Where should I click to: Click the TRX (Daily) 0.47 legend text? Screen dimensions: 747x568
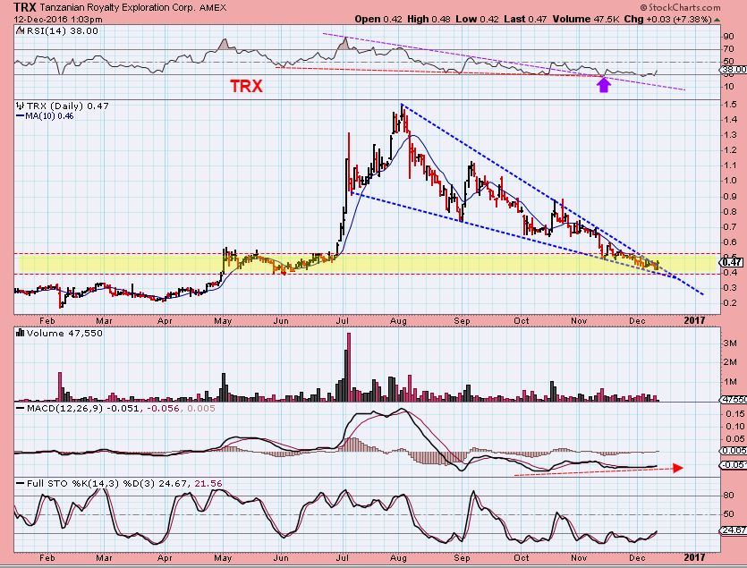pos(68,106)
